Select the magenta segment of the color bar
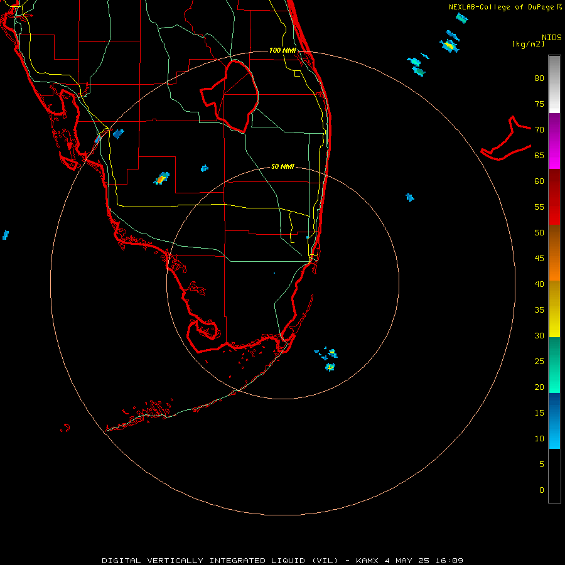565x565 pixels. pos(554,154)
